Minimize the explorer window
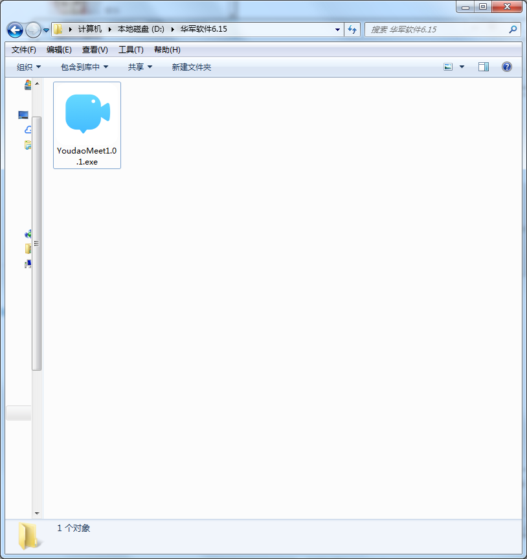The height and width of the screenshot is (559, 527). 465,7
